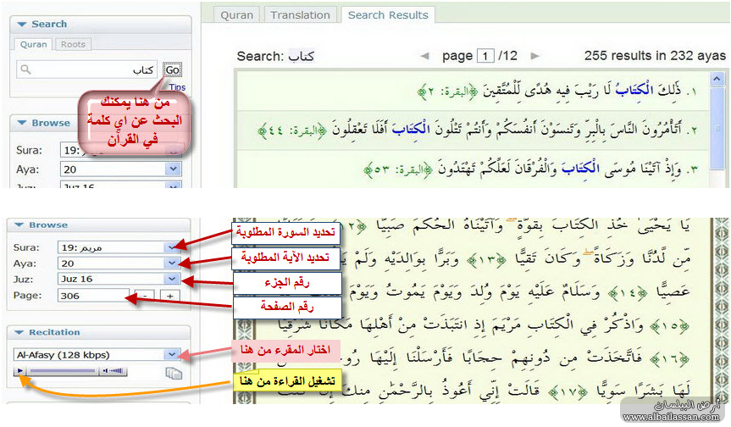Open search result 2 from البقرة ٤٤
Image resolution: width=731 pixels, height=427 pixels.
pyautogui.click(x=473, y=130)
